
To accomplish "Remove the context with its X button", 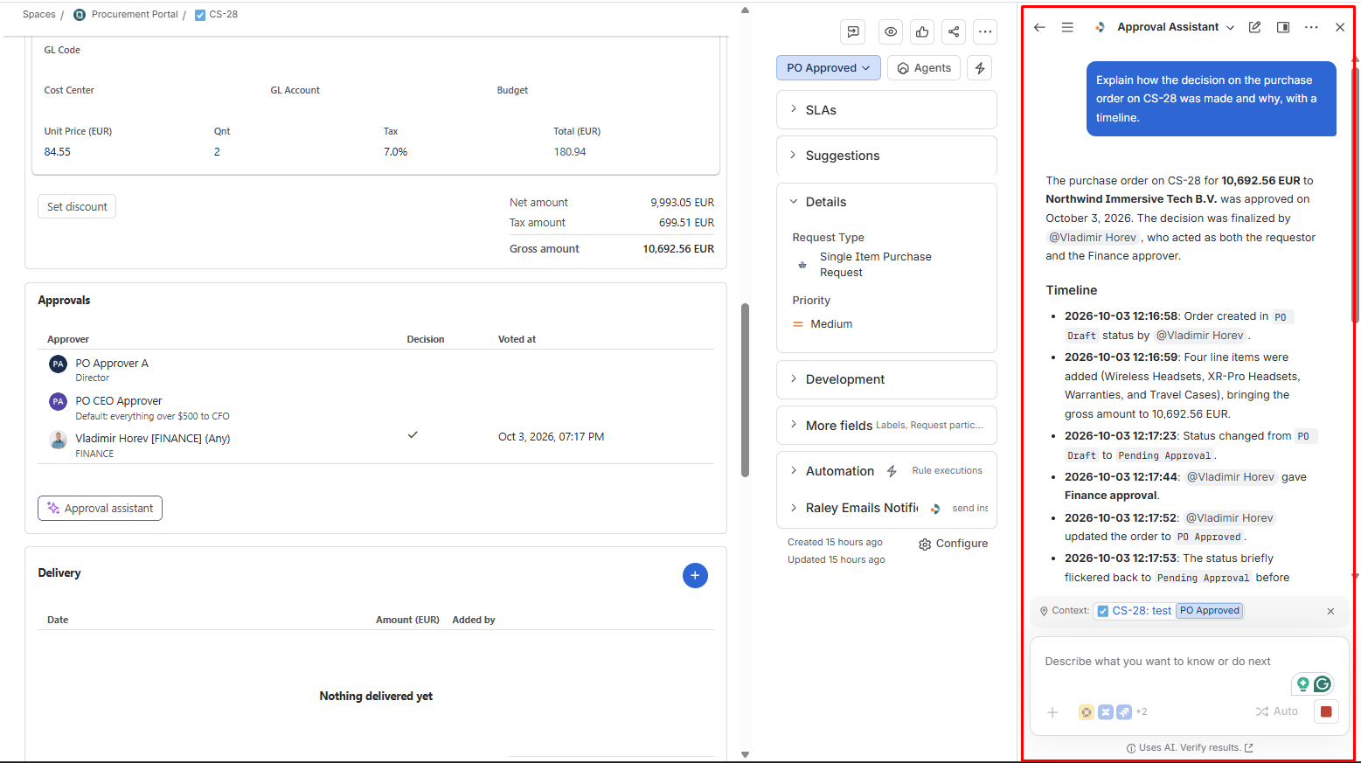I will 1330,612.
